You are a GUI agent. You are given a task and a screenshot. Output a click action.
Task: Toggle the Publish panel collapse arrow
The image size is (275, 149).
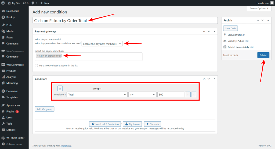(268, 20)
